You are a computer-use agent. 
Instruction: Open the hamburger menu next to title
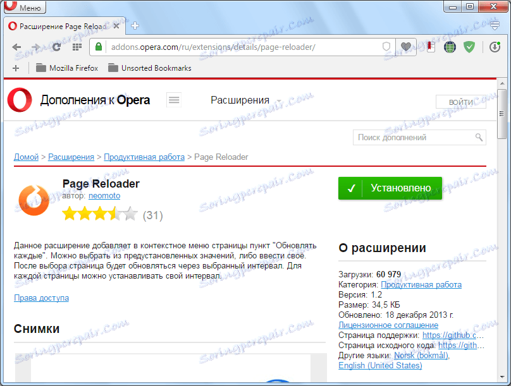coord(174,100)
